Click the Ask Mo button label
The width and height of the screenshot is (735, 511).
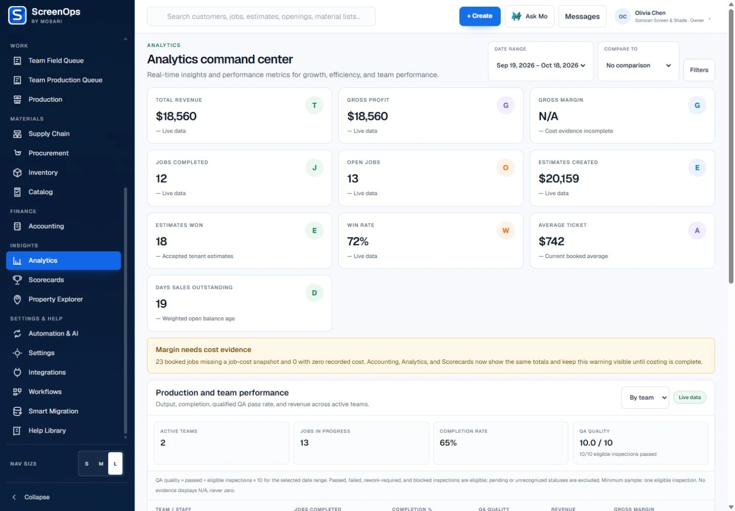point(536,17)
